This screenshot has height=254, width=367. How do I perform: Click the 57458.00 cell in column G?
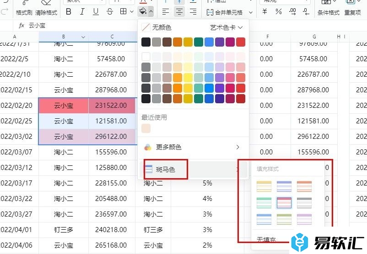(314, 59)
